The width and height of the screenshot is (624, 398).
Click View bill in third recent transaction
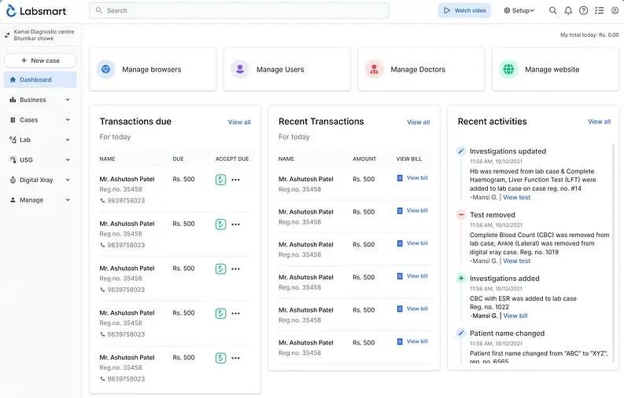click(x=412, y=243)
